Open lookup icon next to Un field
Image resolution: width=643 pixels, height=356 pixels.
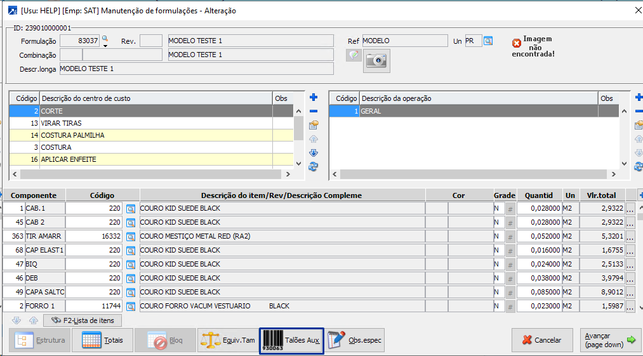click(x=488, y=41)
